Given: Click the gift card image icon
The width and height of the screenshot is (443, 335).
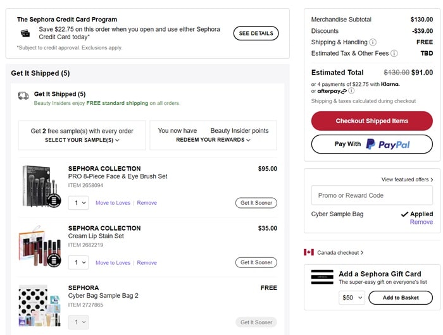Looking at the screenshot, I should pos(322,277).
